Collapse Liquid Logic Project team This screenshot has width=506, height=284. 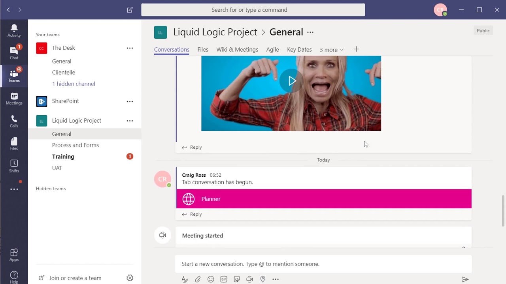tap(77, 120)
